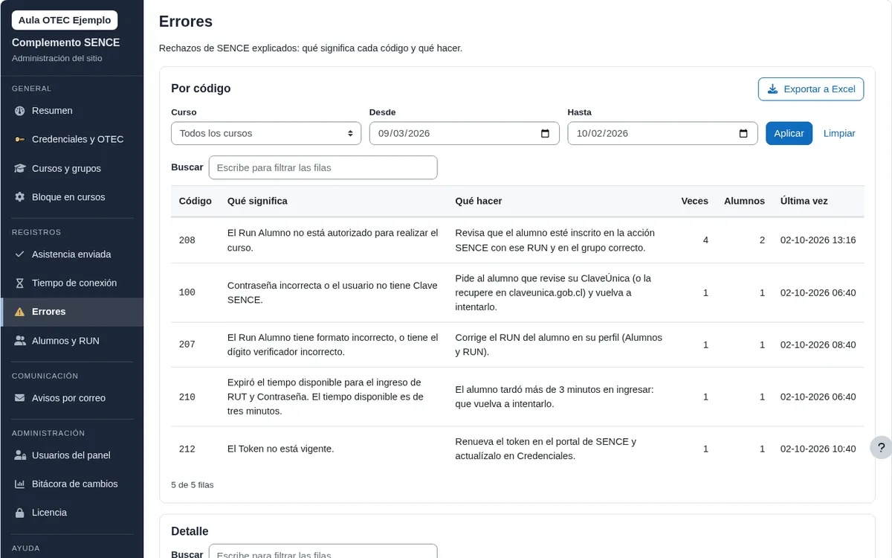Image resolution: width=892 pixels, height=558 pixels.
Task: Navigate to Cursos y grupos
Action: coord(72,169)
